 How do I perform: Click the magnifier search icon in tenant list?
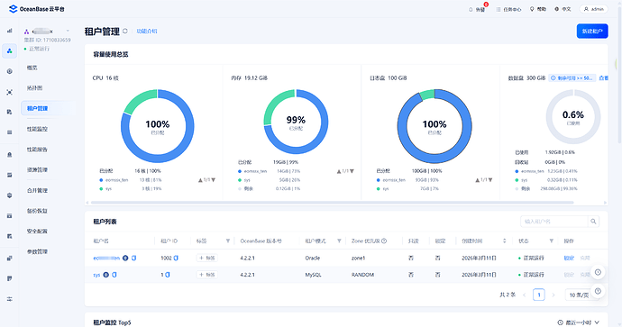click(x=593, y=222)
